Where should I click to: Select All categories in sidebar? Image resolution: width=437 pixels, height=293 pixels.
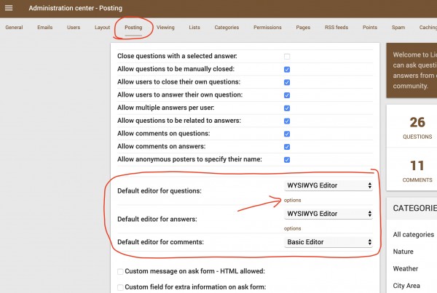[x=413, y=235]
